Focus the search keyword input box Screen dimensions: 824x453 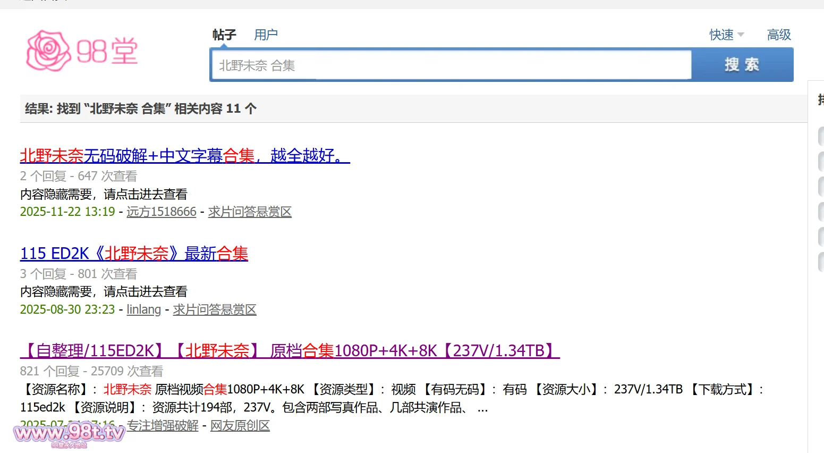[451, 65]
